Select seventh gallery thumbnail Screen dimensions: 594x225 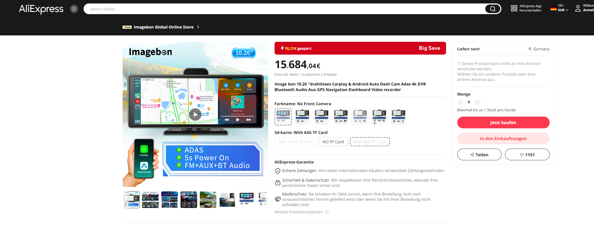[247, 199]
